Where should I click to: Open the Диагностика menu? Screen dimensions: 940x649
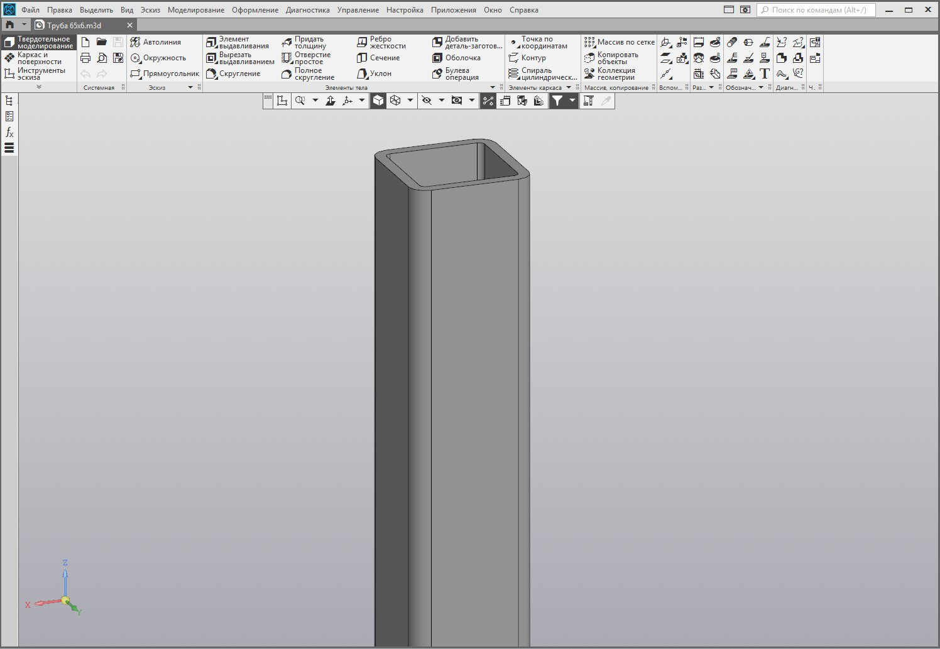pyautogui.click(x=307, y=10)
